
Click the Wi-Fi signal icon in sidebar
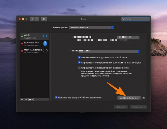pos(45,36)
